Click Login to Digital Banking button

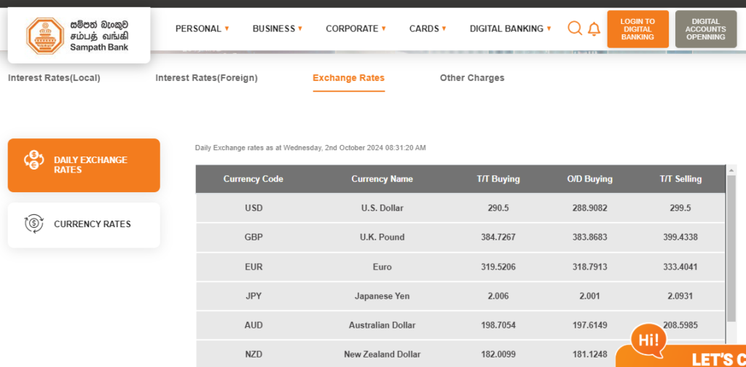pyautogui.click(x=637, y=29)
